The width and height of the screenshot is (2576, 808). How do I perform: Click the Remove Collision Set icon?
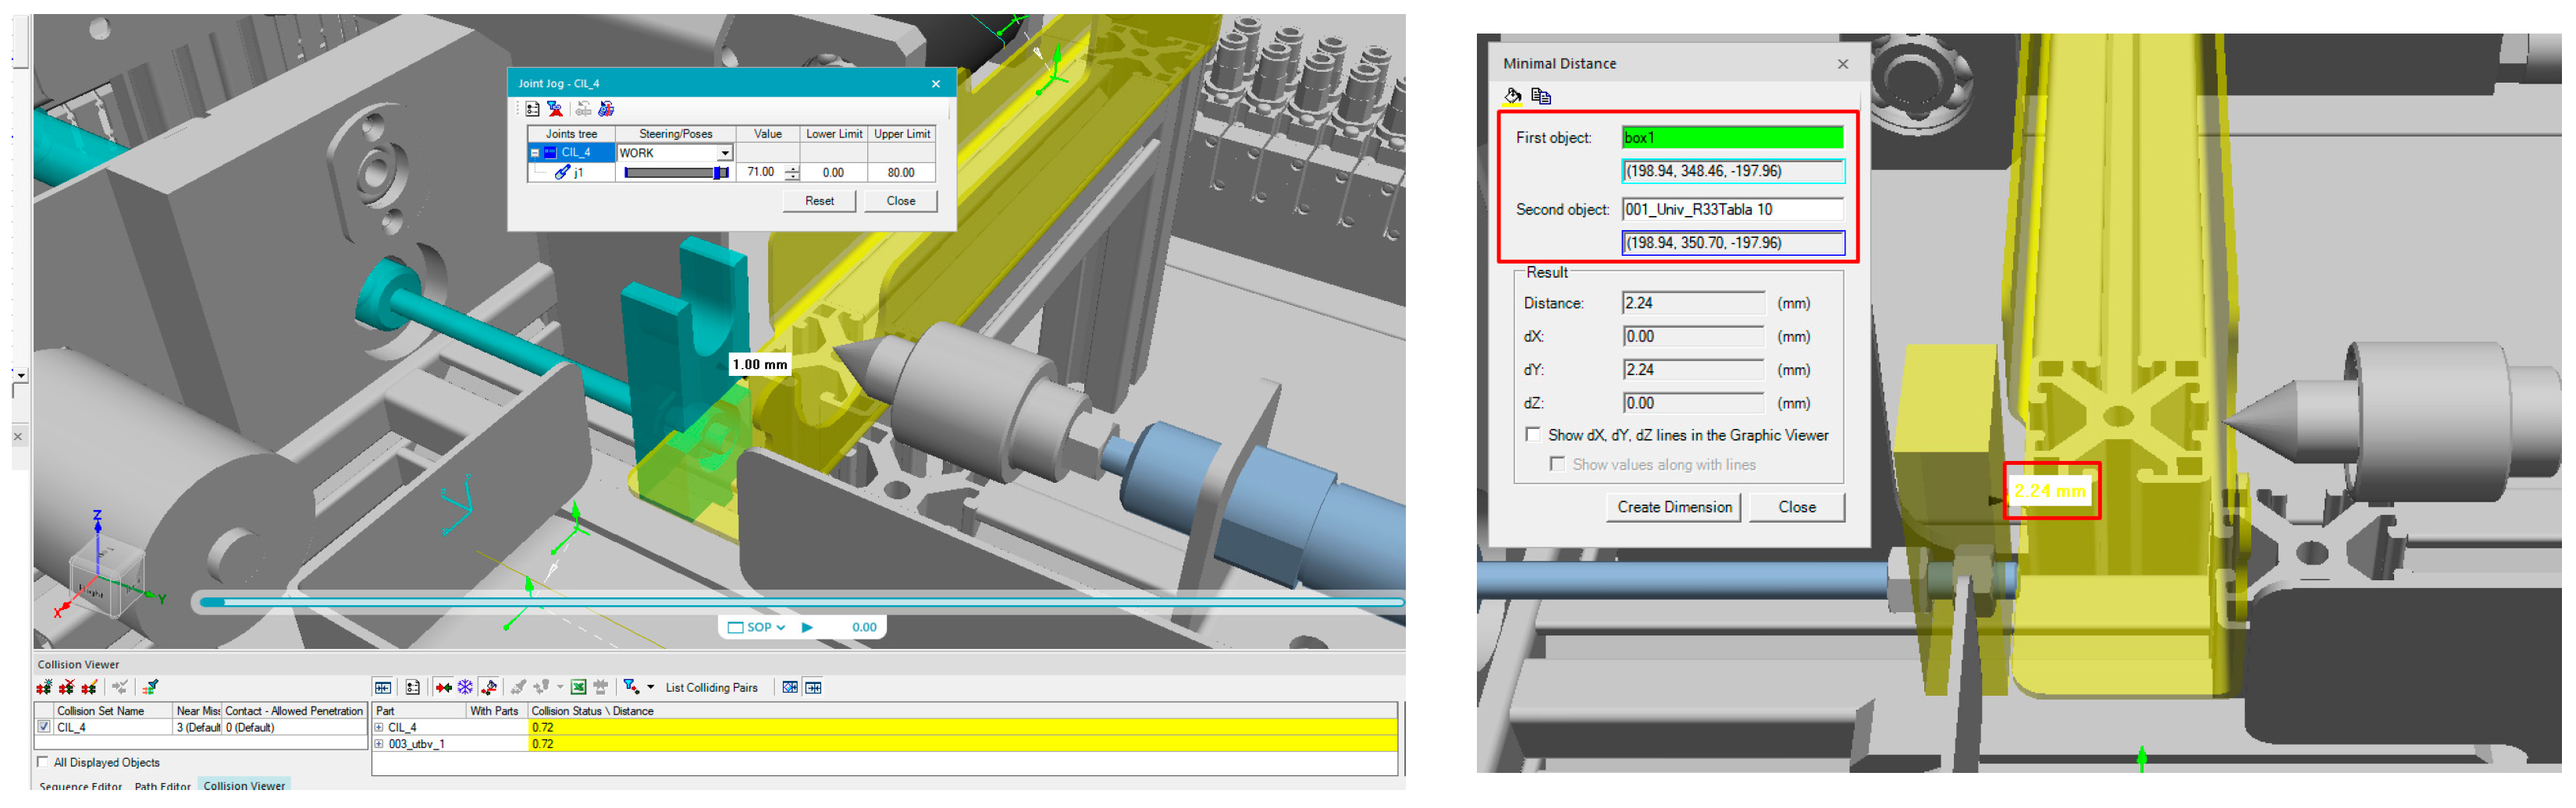[x=67, y=687]
